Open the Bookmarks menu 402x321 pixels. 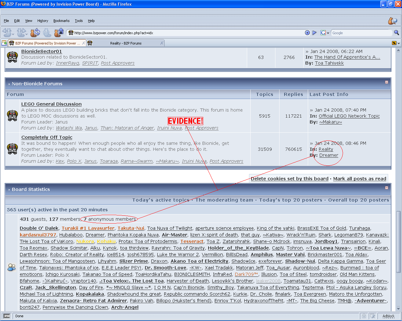point(62,21)
